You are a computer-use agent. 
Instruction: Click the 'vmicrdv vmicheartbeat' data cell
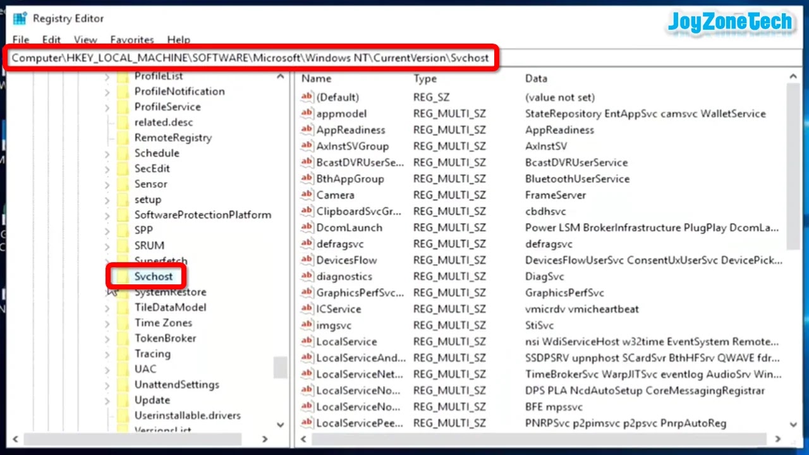tap(582, 309)
